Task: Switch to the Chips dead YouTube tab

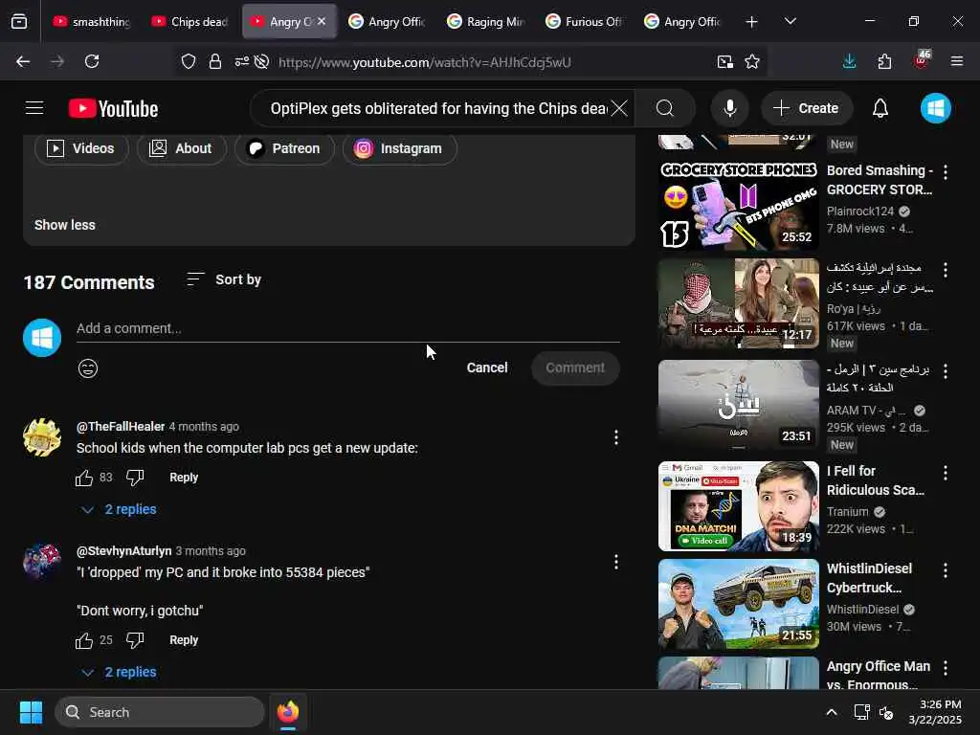Action: point(190,21)
